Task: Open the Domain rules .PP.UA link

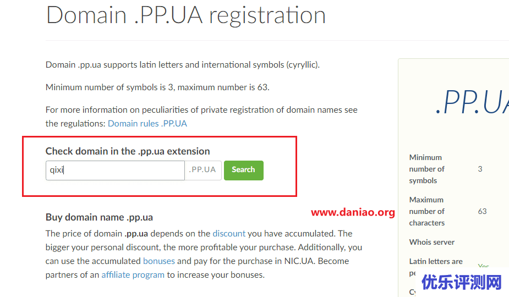Action: click(x=147, y=123)
